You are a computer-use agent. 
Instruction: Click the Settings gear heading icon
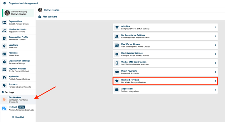click(3, 92)
